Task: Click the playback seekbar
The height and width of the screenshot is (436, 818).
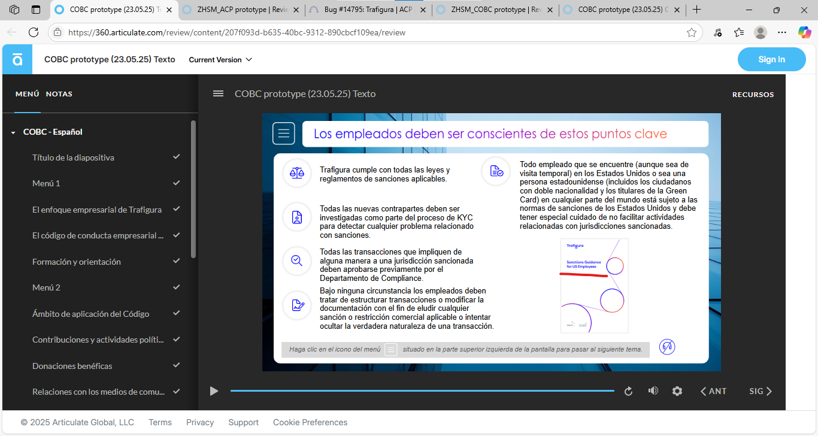Action: click(x=422, y=391)
